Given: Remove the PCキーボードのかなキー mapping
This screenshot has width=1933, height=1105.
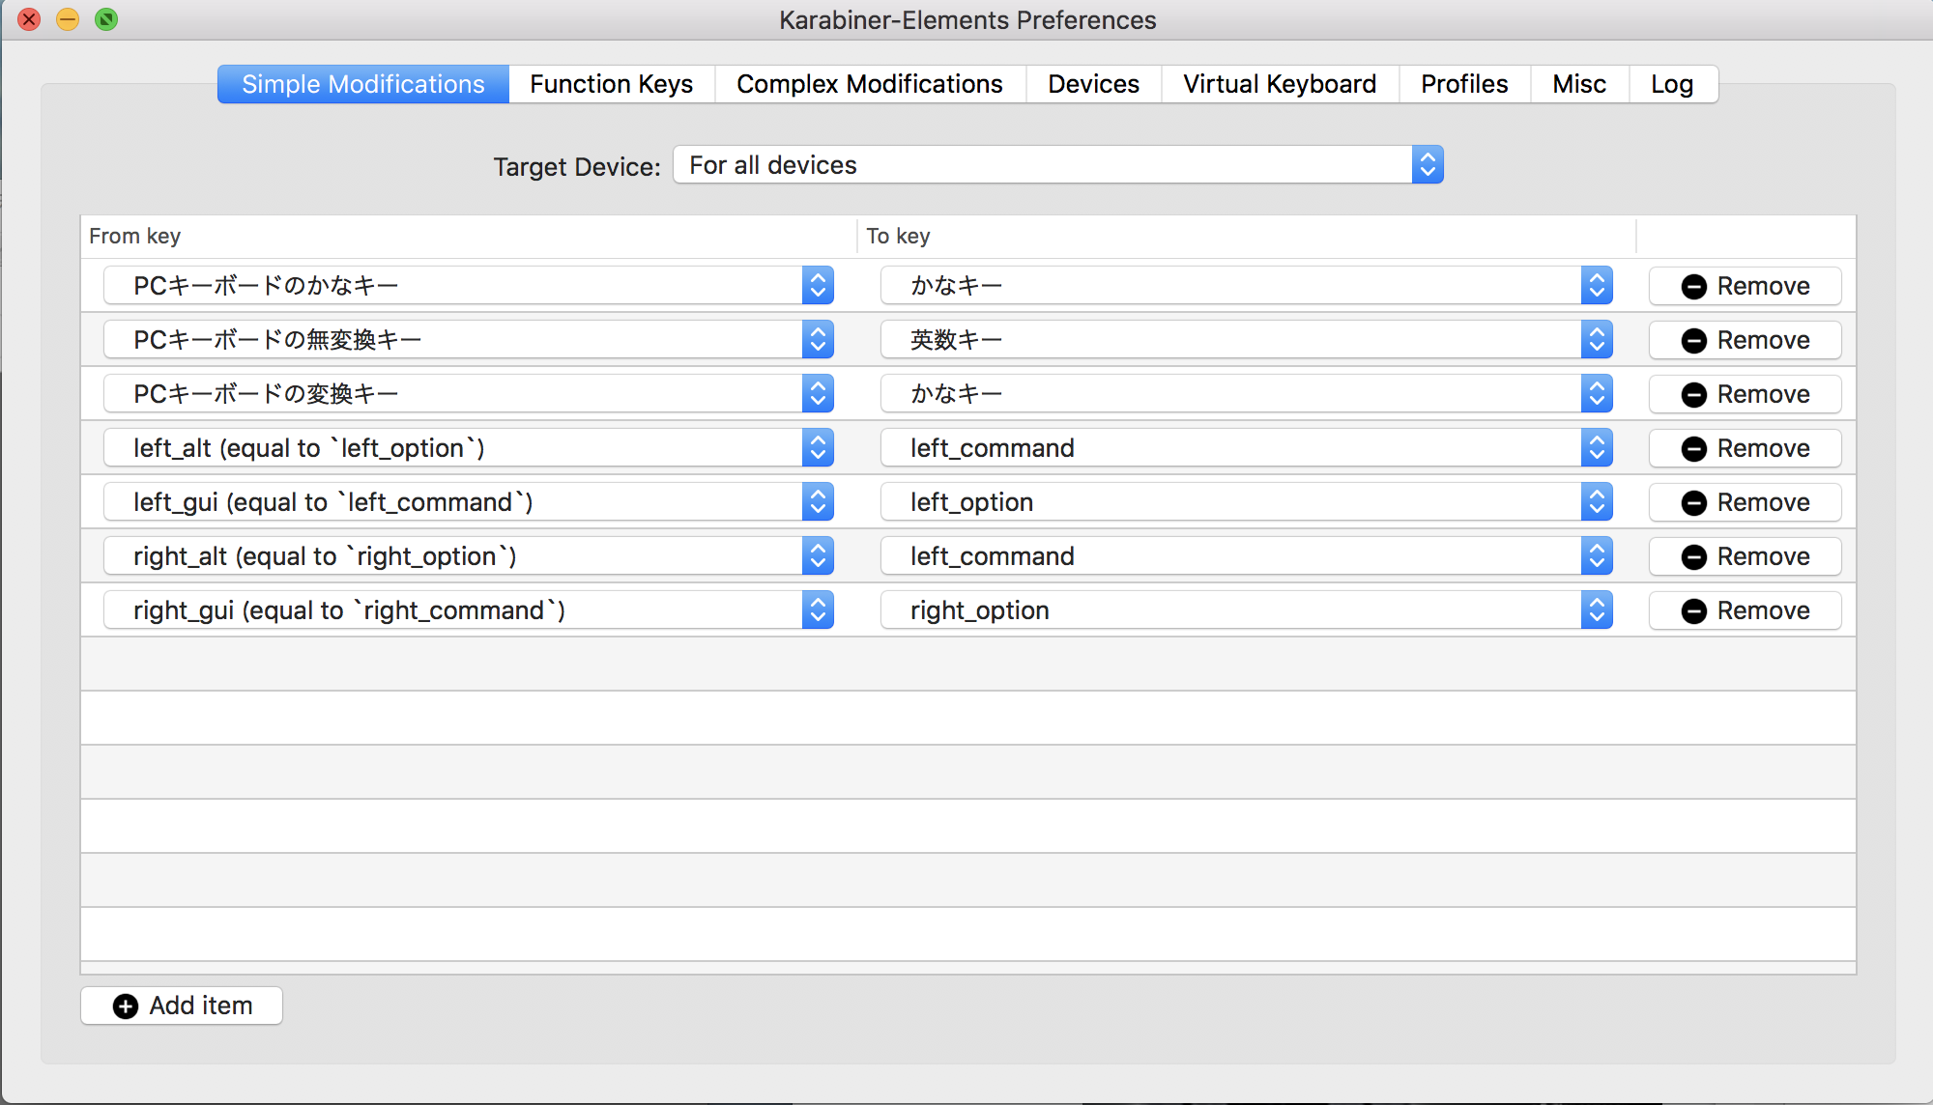Looking at the screenshot, I should pyautogui.click(x=1745, y=286).
